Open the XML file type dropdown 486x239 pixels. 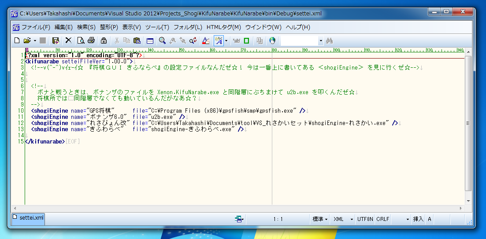pos(343,219)
